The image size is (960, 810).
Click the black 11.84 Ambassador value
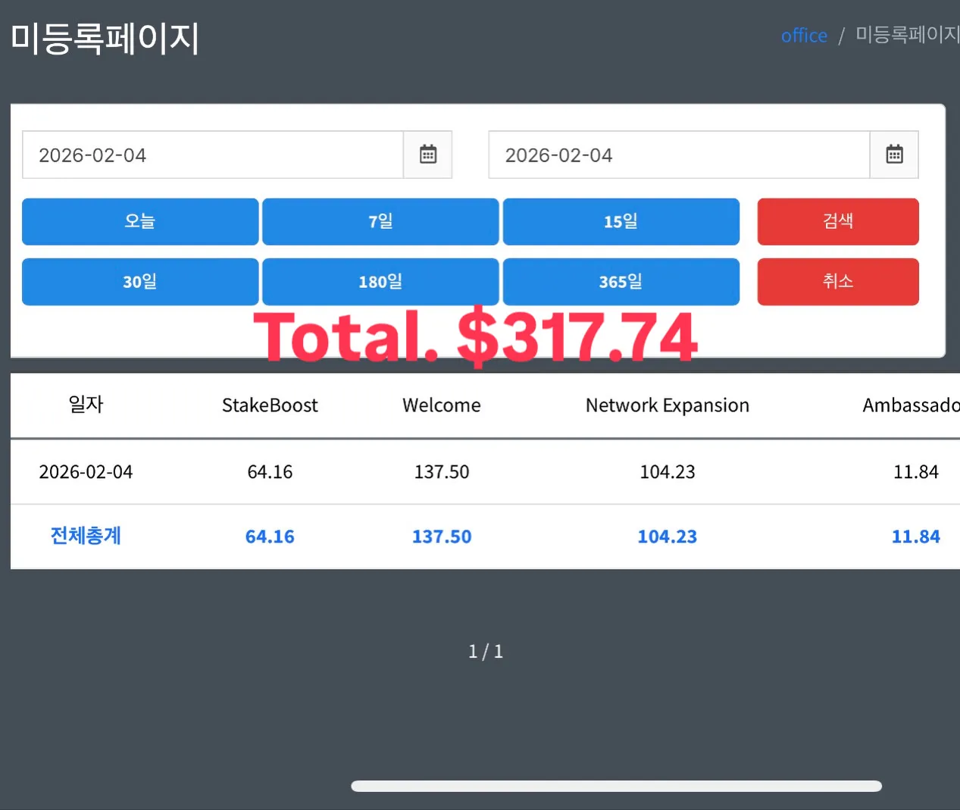pos(916,472)
